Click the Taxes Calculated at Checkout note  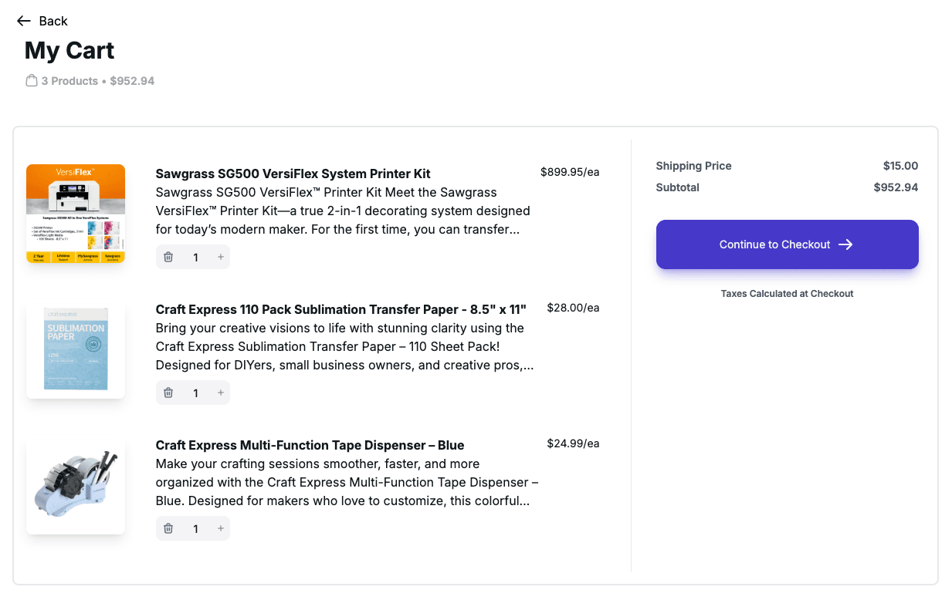[787, 294]
